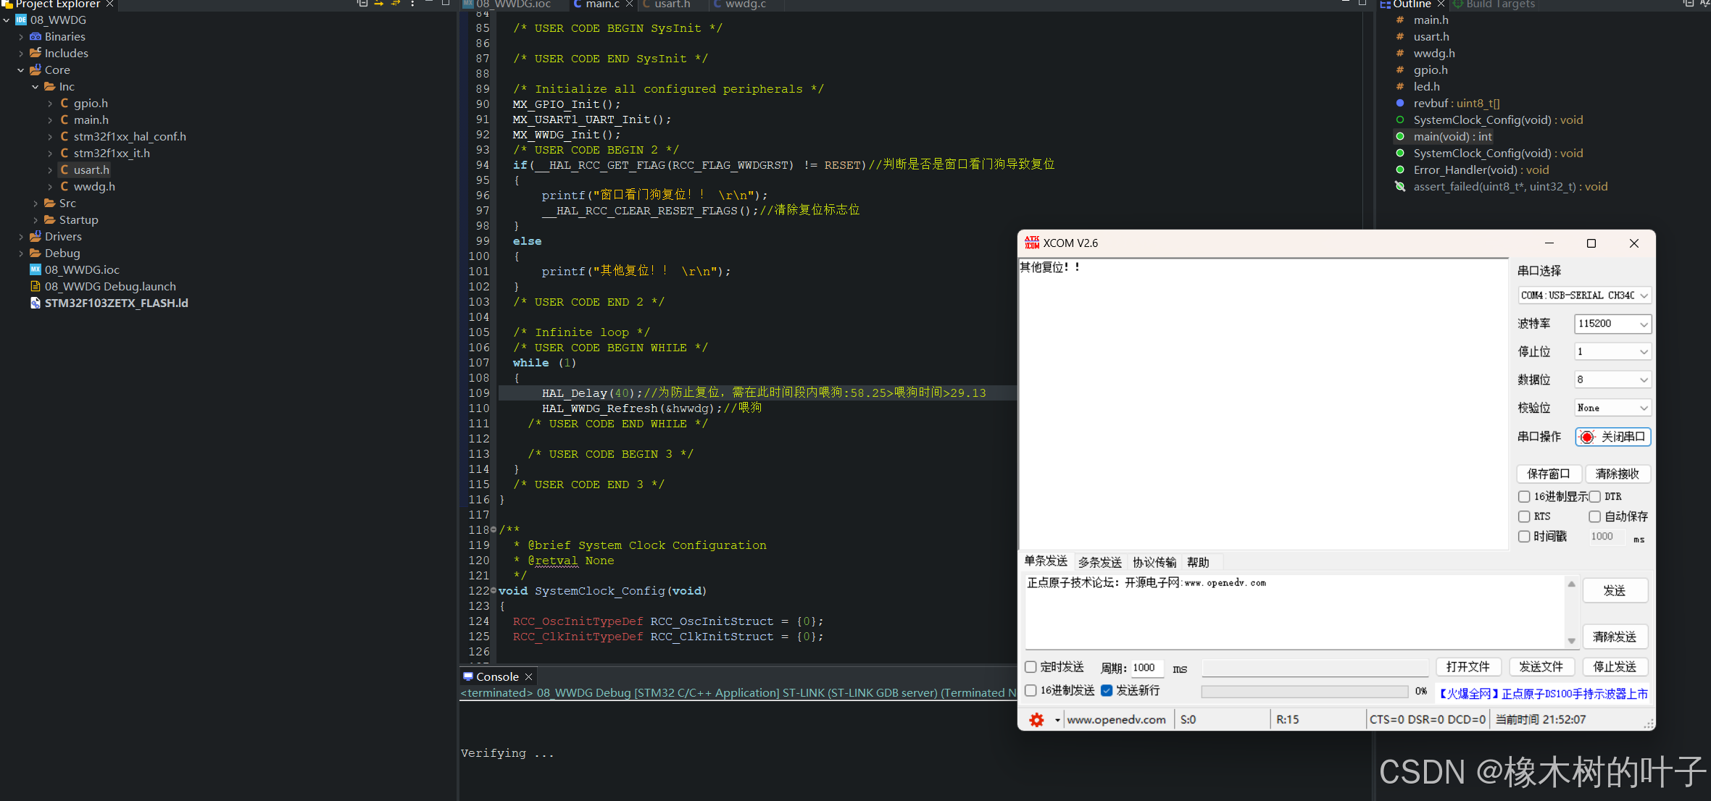The image size is (1711, 801).
Task: Click the 发送 send button
Action: 1615,590
